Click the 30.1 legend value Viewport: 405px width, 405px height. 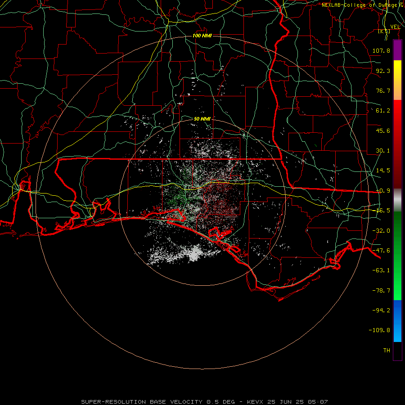click(x=383, y=151)
